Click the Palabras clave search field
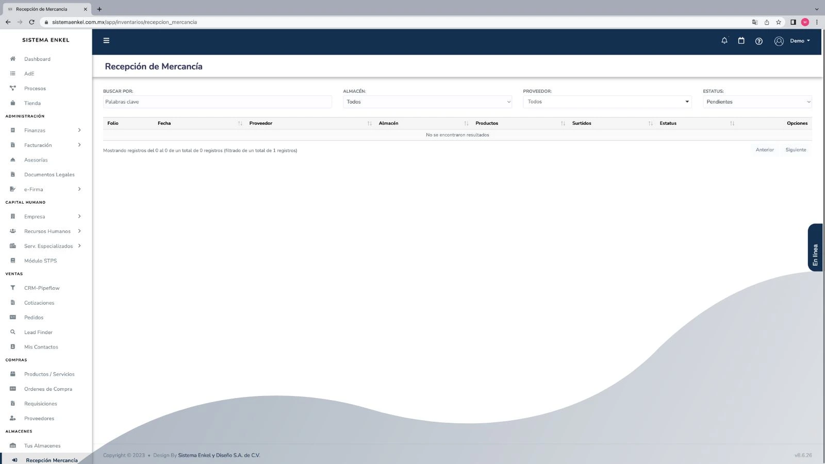825x464 pixels. (217, 102)
